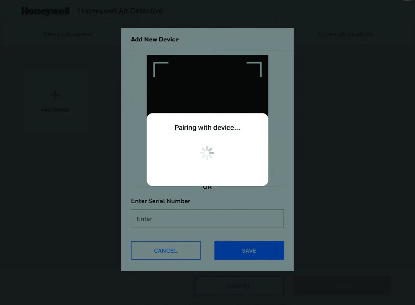Click the Cancel button in Add New Device dialog

(x=166, y=250)
